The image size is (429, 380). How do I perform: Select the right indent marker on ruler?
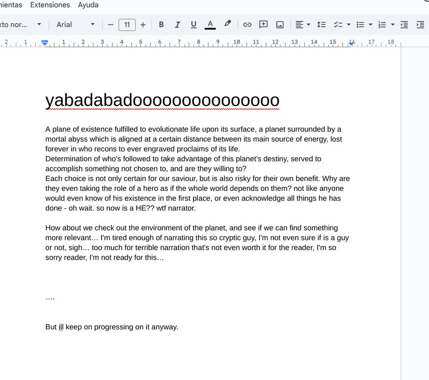(x=351, y=43)
